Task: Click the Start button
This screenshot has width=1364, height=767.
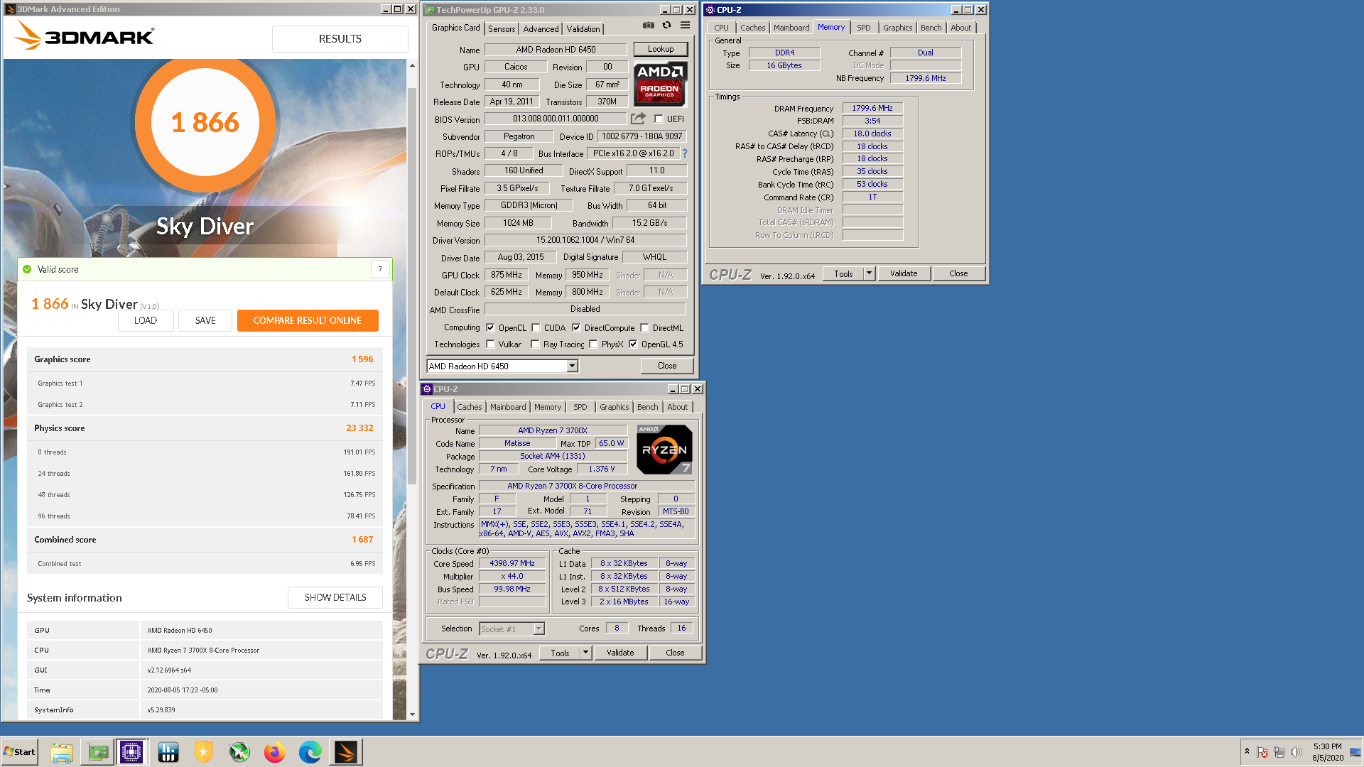Action: (x=19, y=752)
